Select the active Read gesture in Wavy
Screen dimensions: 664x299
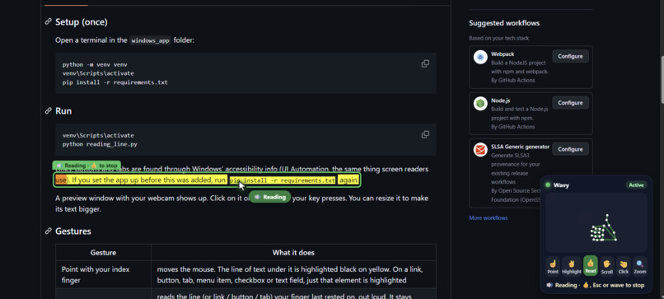point(591,266)
